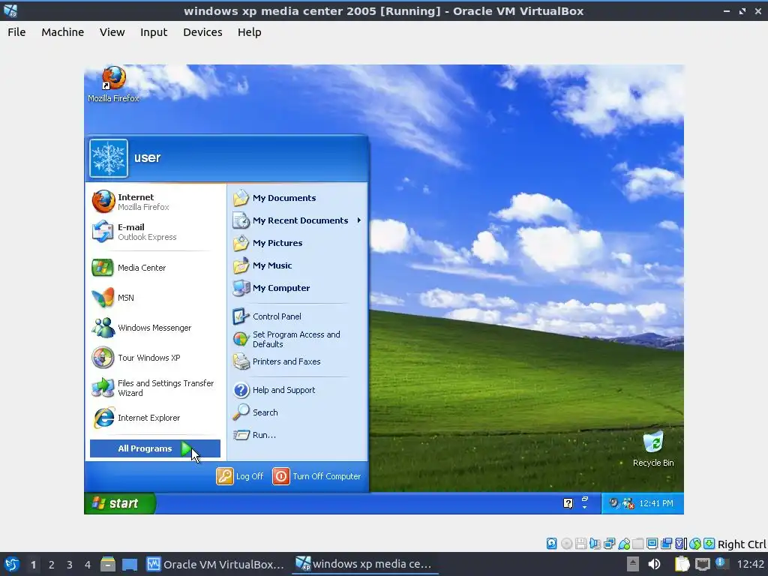This screenshot has width=768, height=576.
Task: Click the XP start button
Action: point(119,503)
